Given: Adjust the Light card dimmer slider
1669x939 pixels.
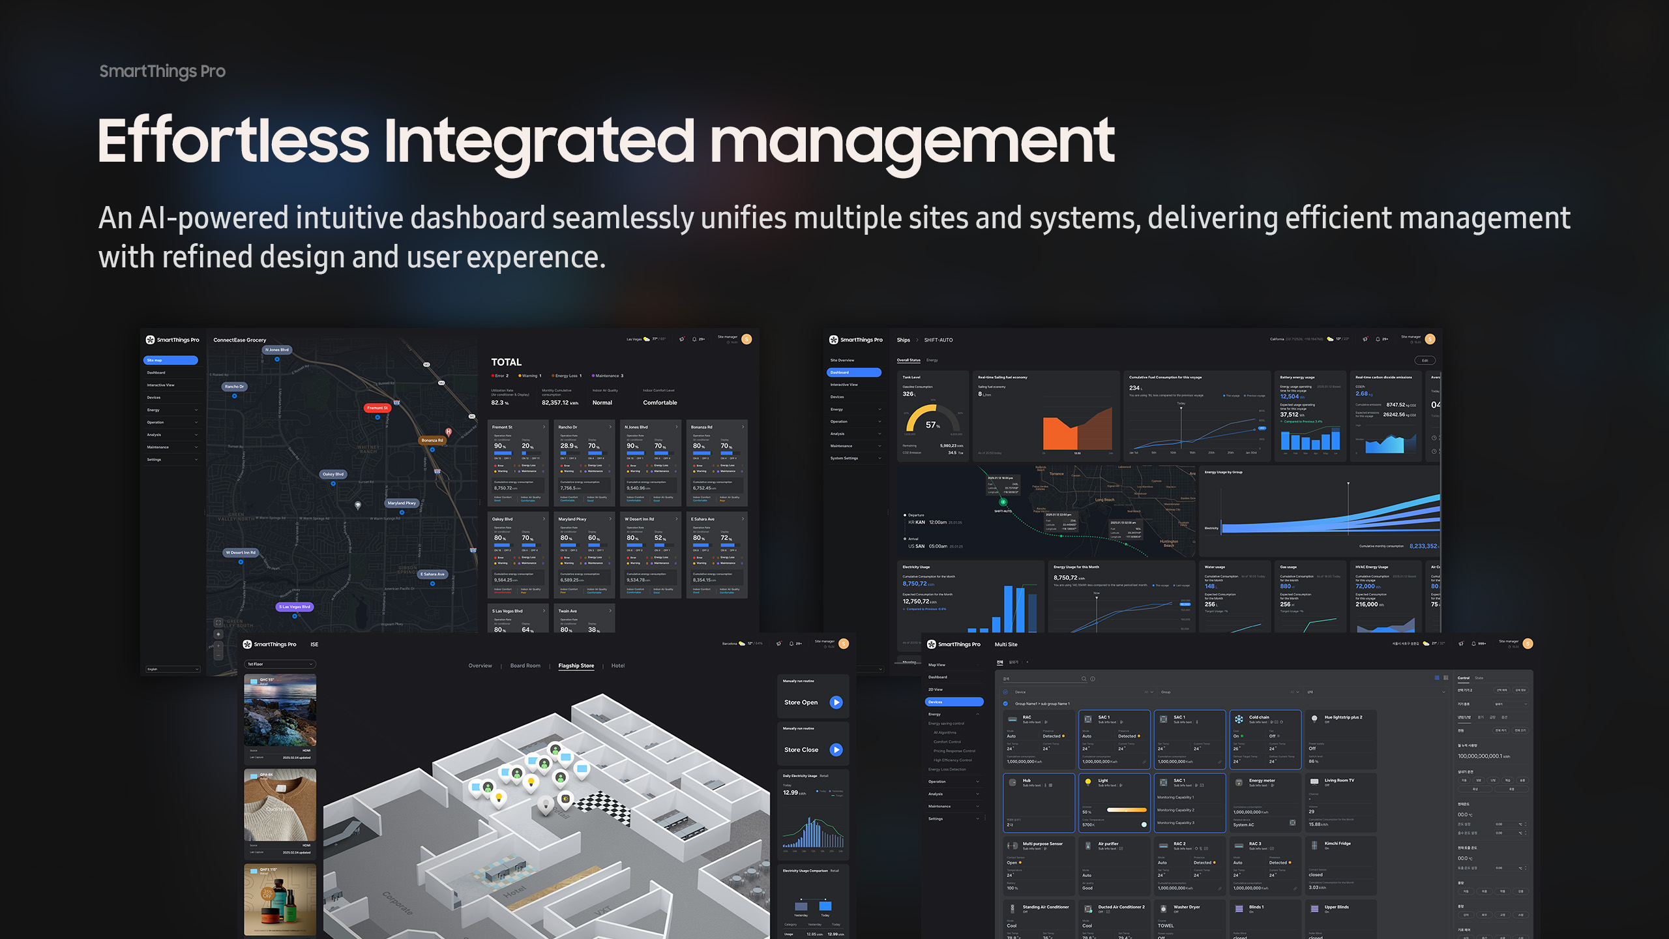Looking at the screenshot, I should point(1127,810).
